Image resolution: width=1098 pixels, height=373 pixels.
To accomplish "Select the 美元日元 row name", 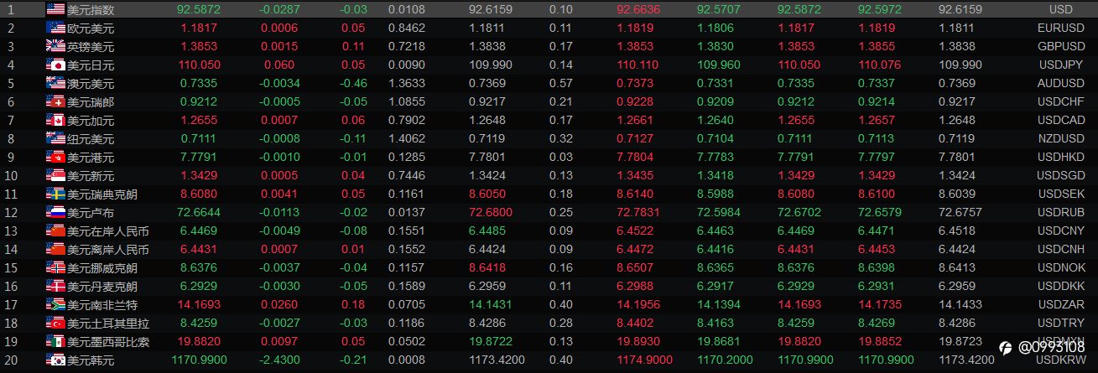I will point(91,65).
